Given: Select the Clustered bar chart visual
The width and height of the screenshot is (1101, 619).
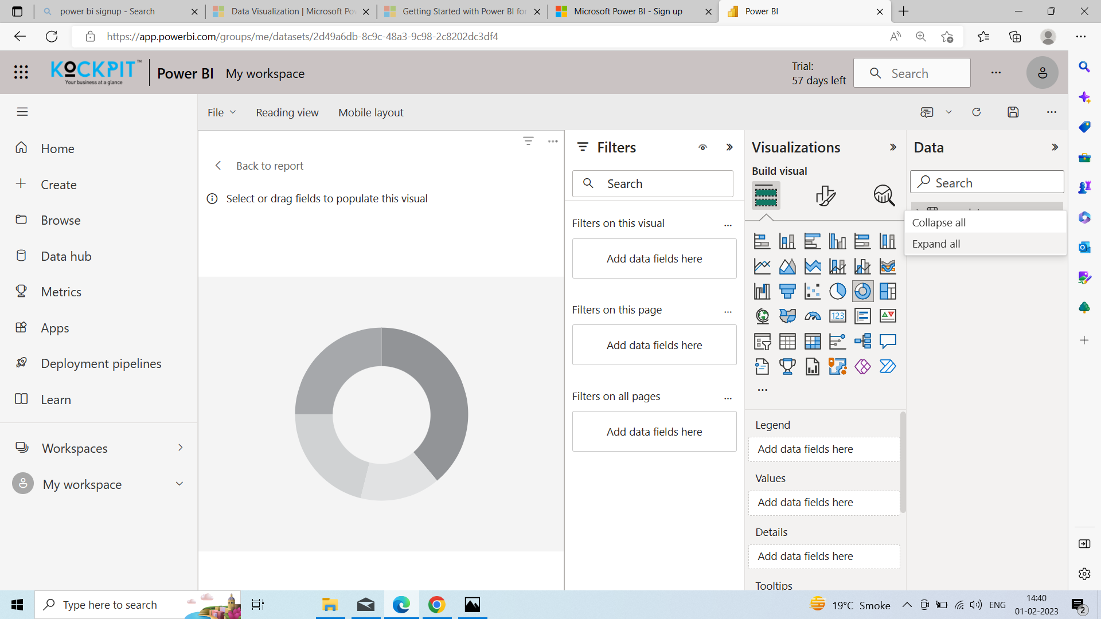Looking at the screenshot, I should click(x=813, y=241).
